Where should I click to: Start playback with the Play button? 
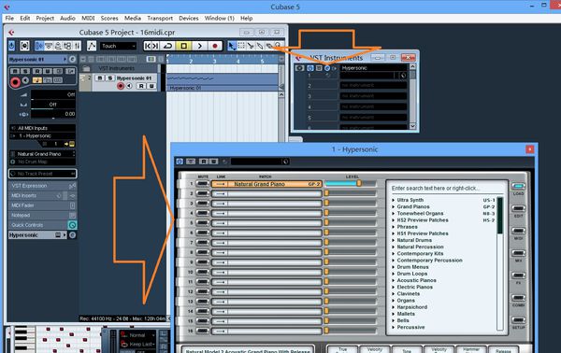(200, 46)
